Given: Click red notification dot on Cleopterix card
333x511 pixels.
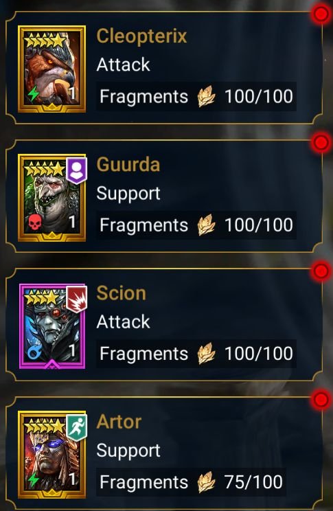Looking at the screenshot, I should (321, 14).
